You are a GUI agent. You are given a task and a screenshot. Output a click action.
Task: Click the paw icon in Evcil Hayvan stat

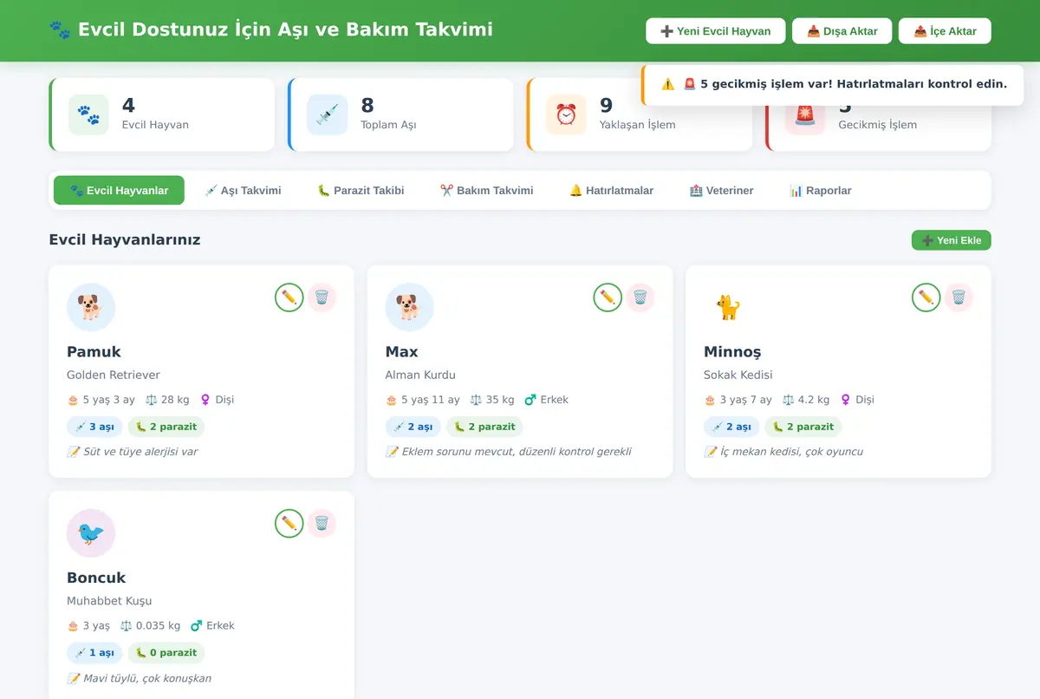tap(88, 114)
